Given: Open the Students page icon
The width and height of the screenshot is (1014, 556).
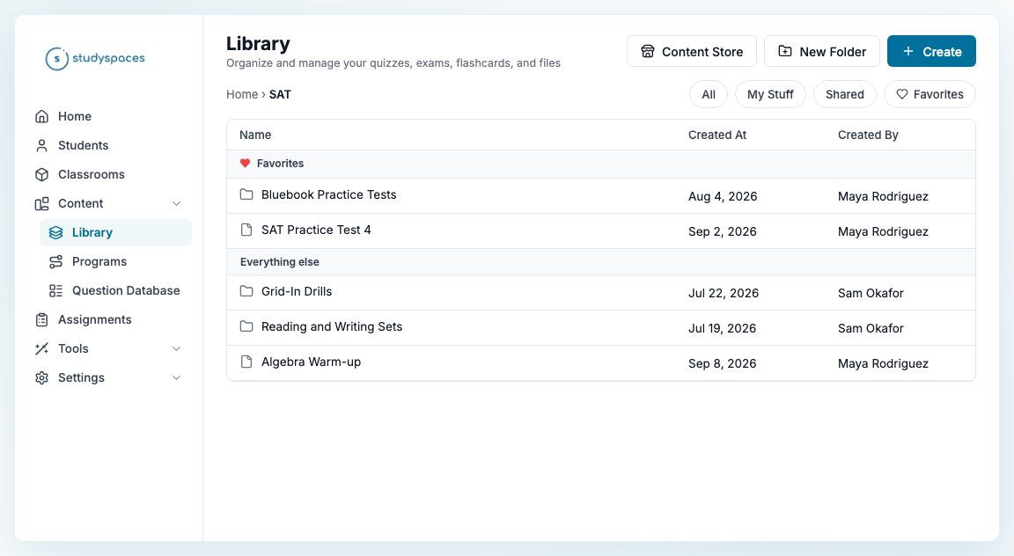Looking at the screenshot, I should (42, 145).
